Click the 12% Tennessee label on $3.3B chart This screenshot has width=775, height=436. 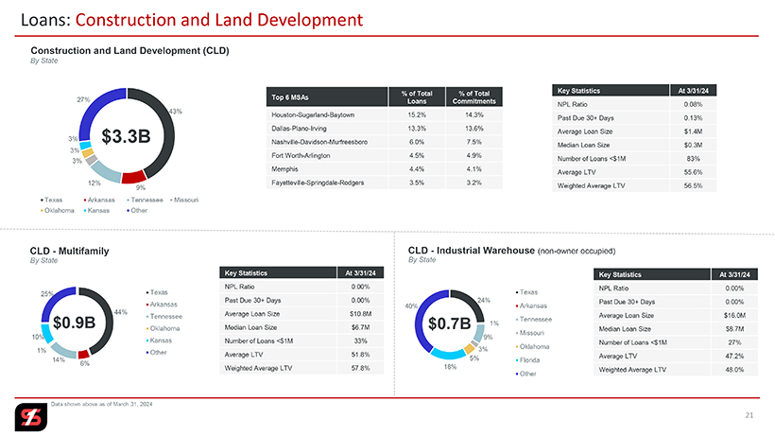coord(95,183)
